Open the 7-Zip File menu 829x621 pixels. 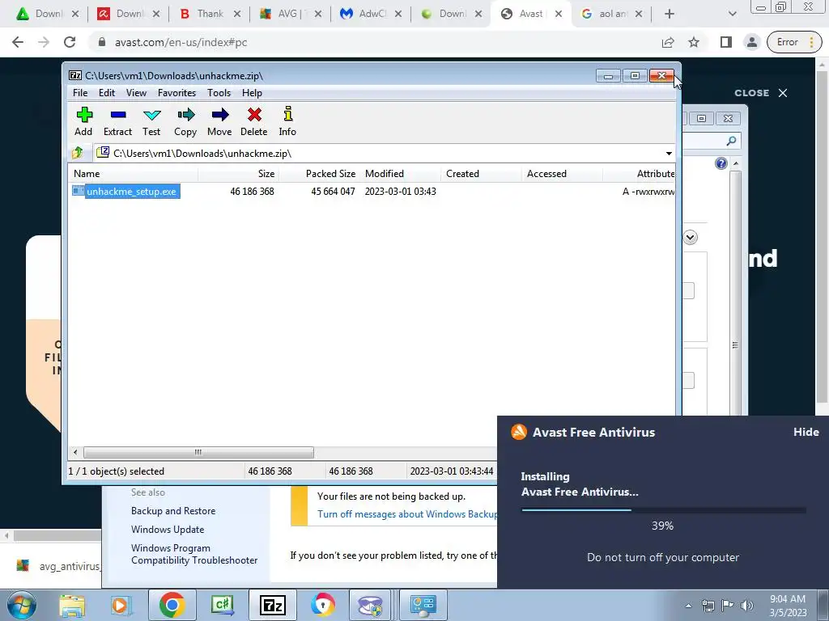(80, 93)
